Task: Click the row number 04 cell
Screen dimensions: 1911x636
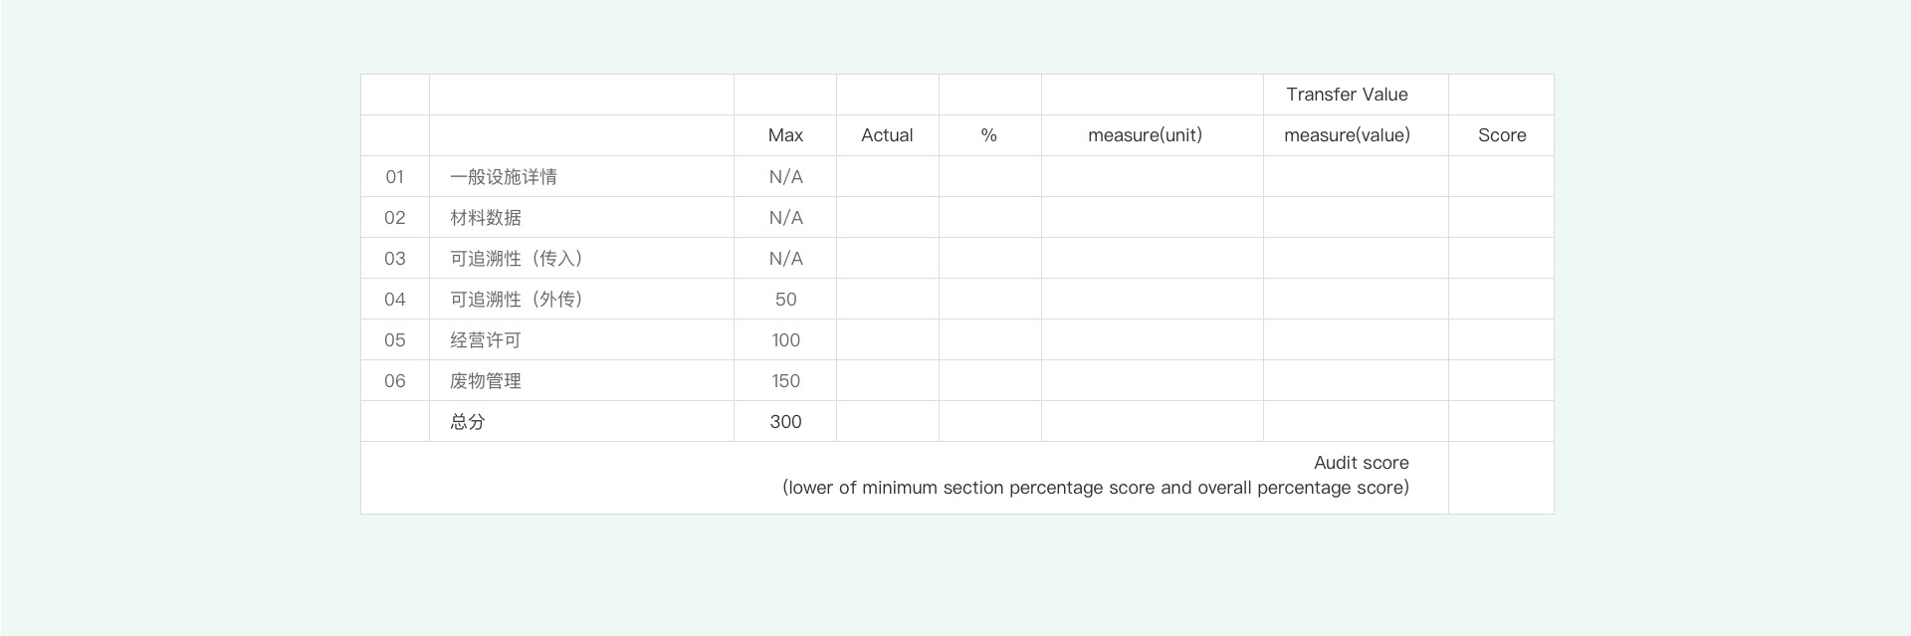Action: point(395,300)
